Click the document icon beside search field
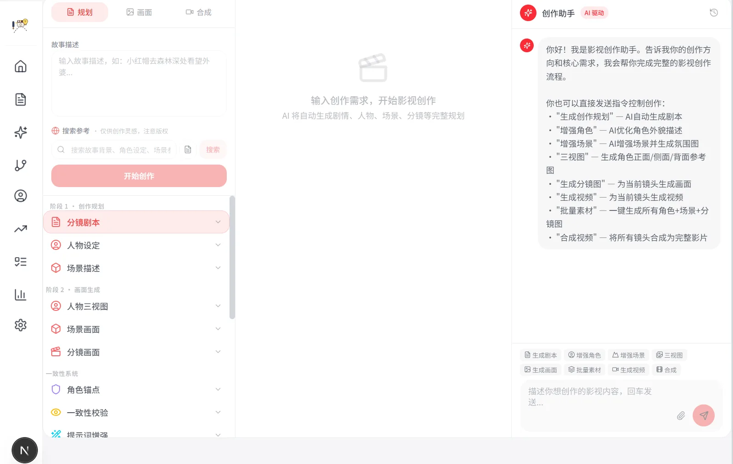Viewport: 733px width, 464px height. coord(188,149)
